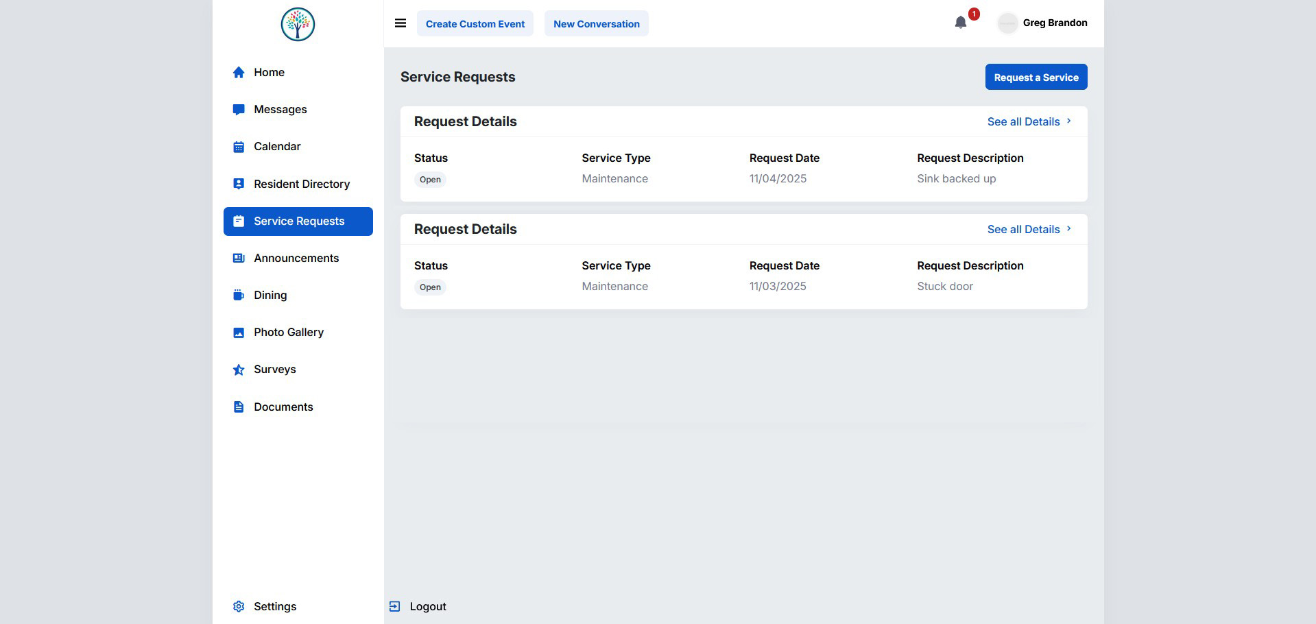Click the Create Custom Event button
The width and height of the screenshot is (1316, 624).
point(475,24)
